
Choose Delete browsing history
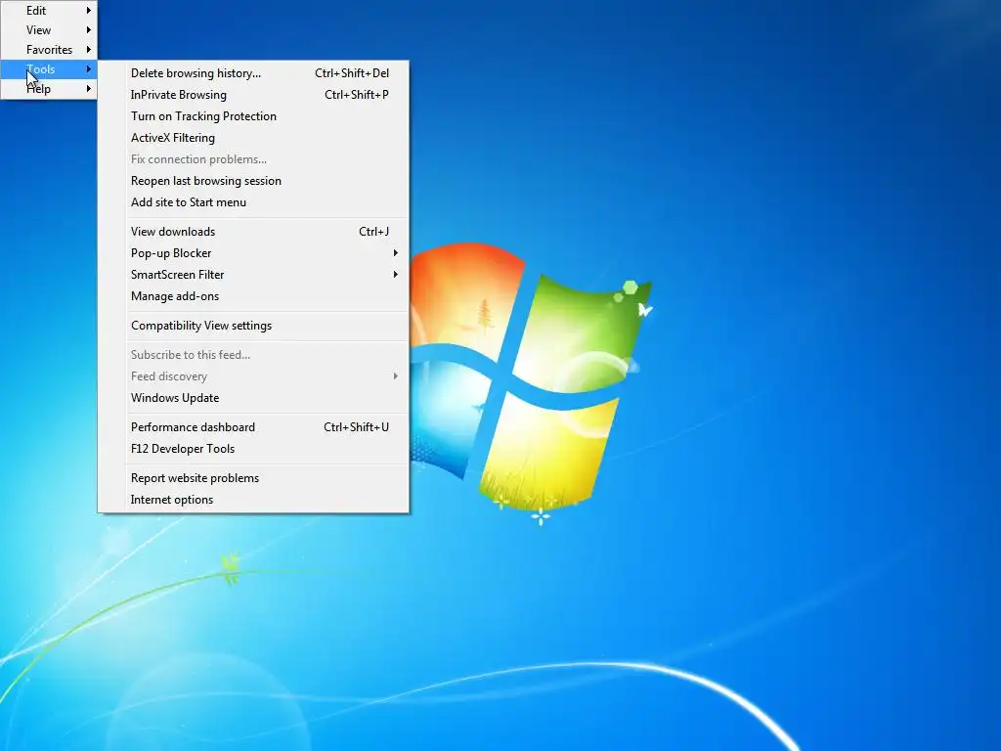pos(253,73)
